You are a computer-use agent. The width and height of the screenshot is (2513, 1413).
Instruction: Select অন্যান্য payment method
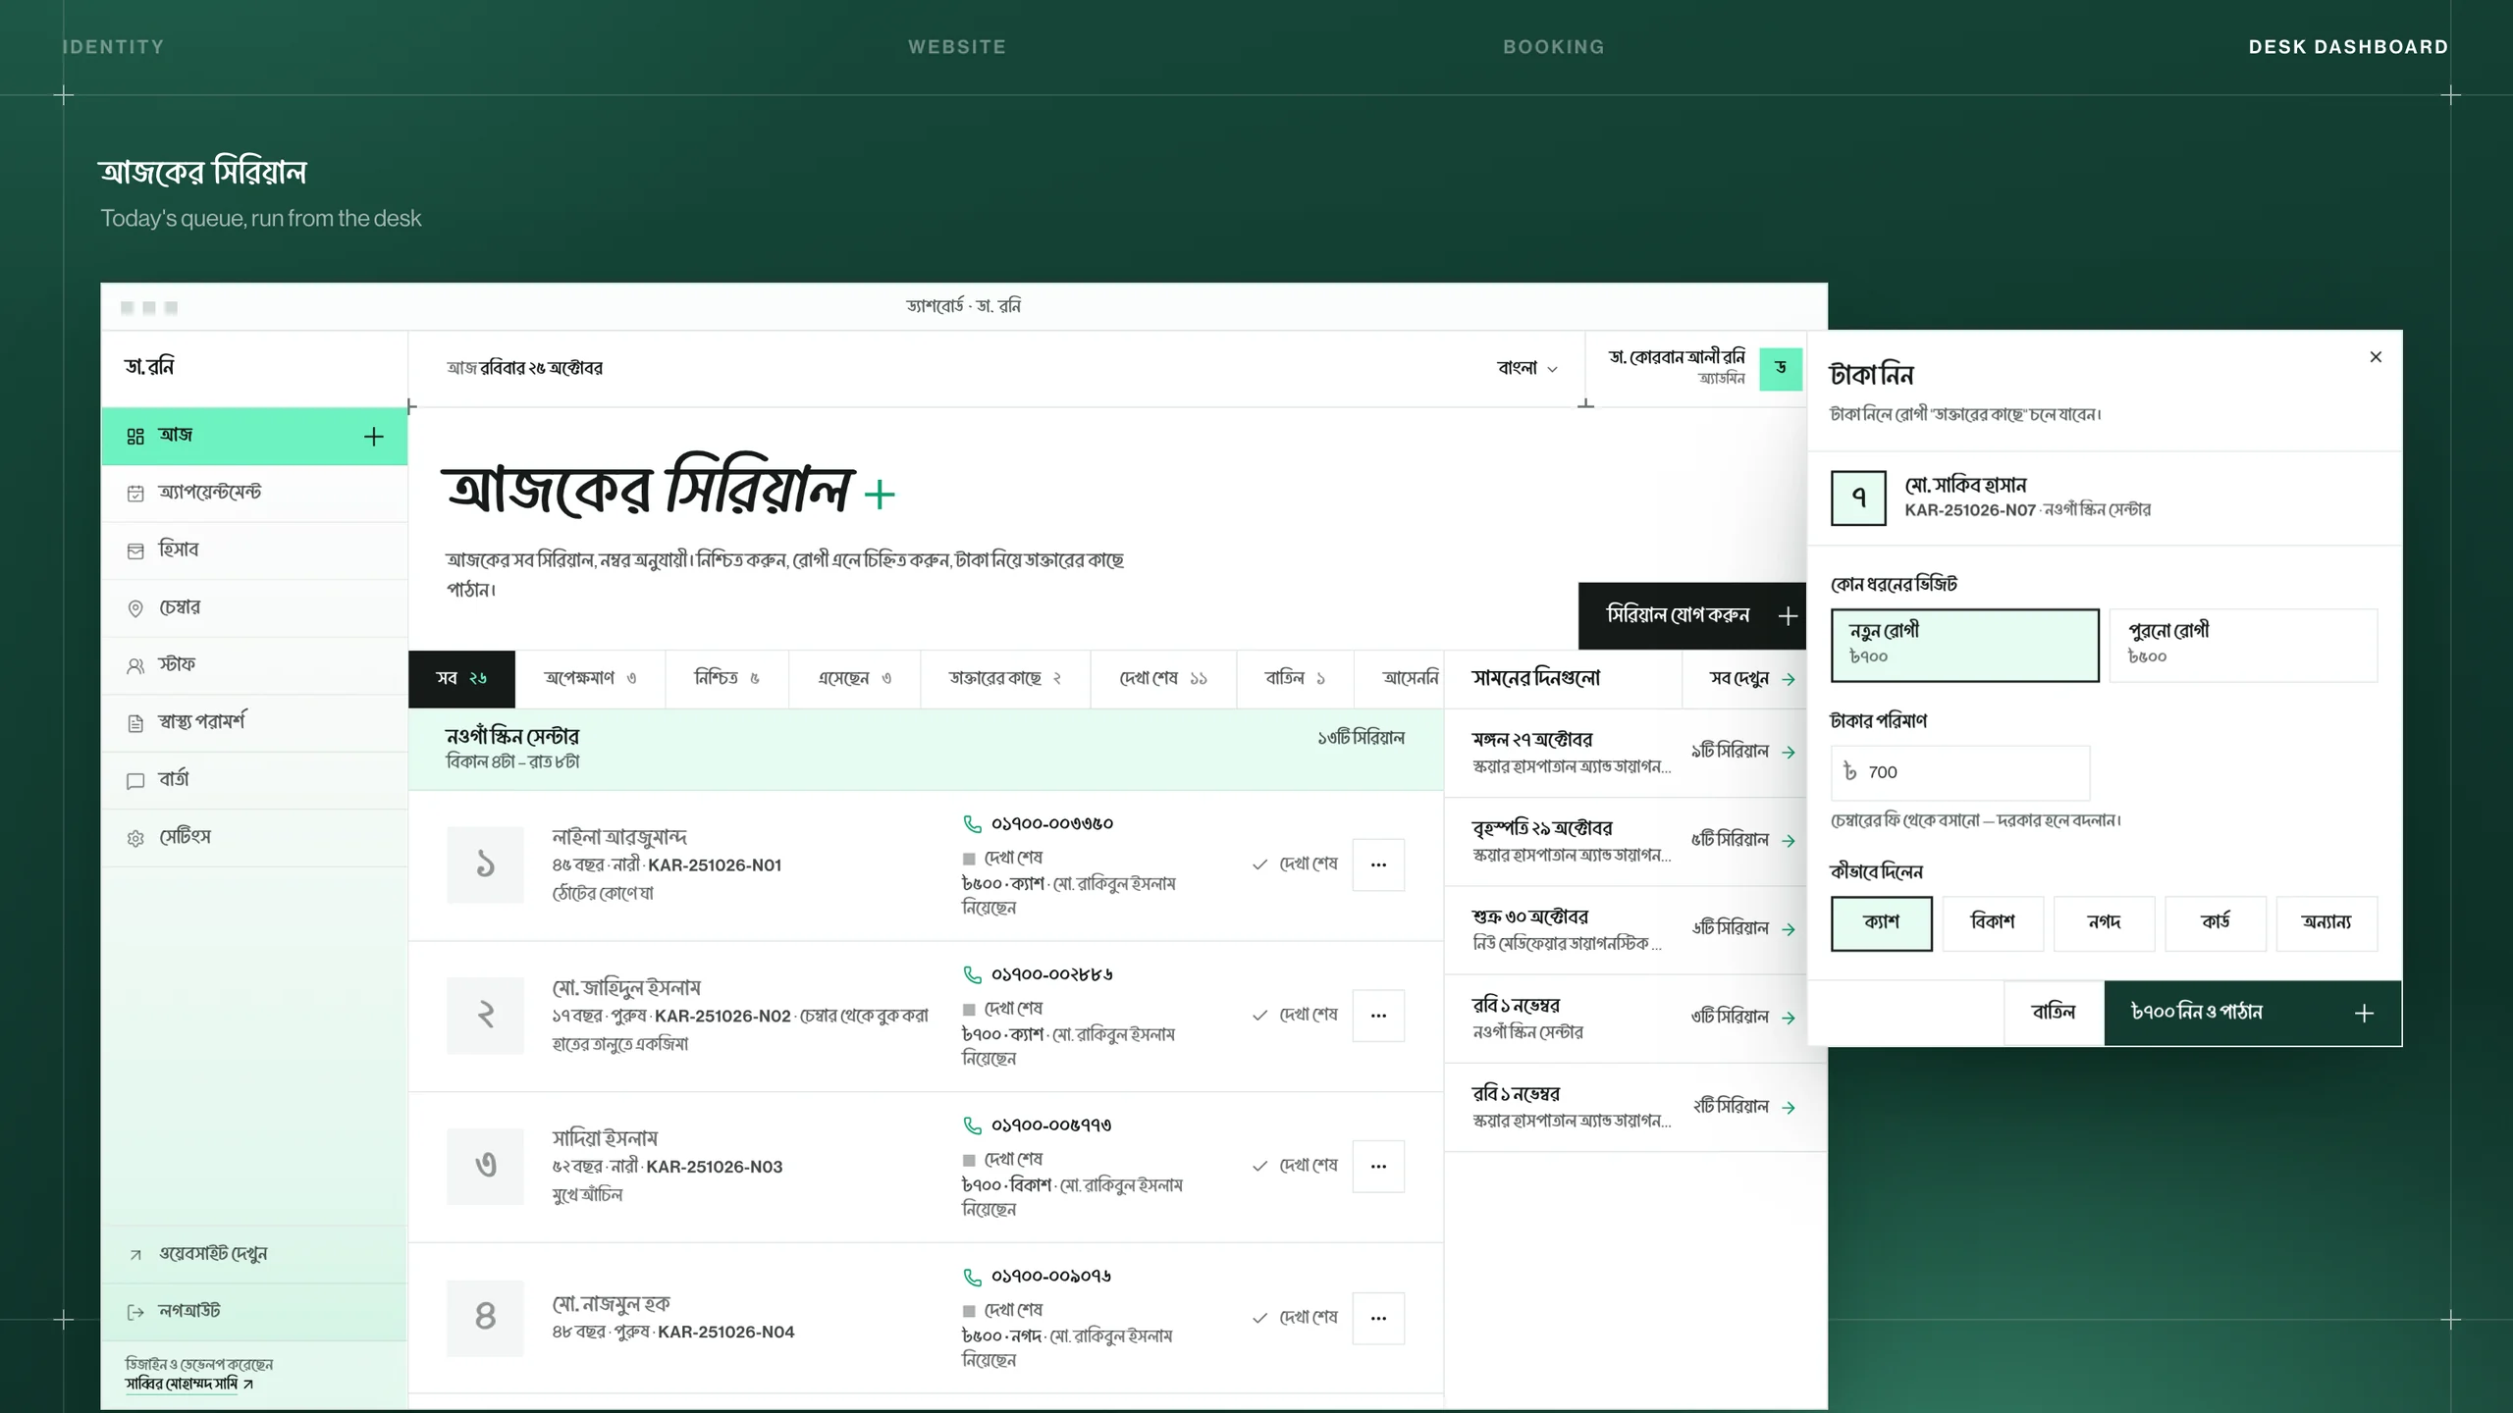click(2326, 922)
